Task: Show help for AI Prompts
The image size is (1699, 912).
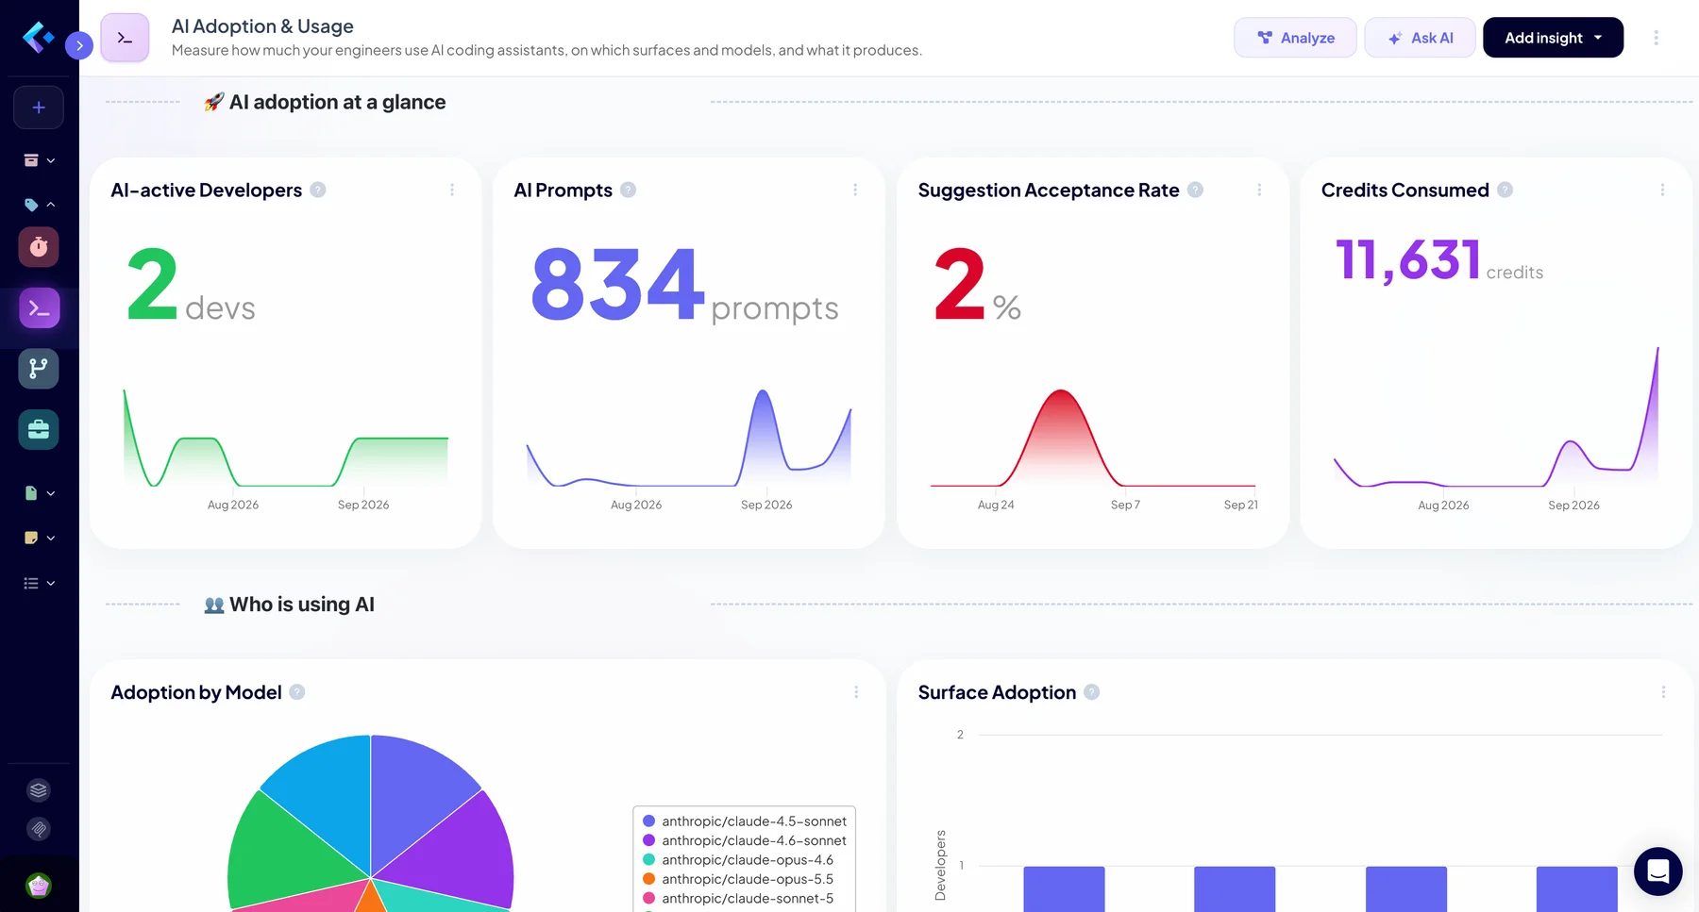Action: tap(628, 190)
